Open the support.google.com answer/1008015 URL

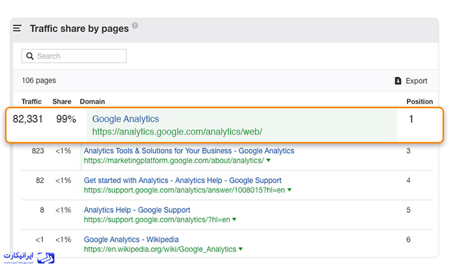coord(185,190)
